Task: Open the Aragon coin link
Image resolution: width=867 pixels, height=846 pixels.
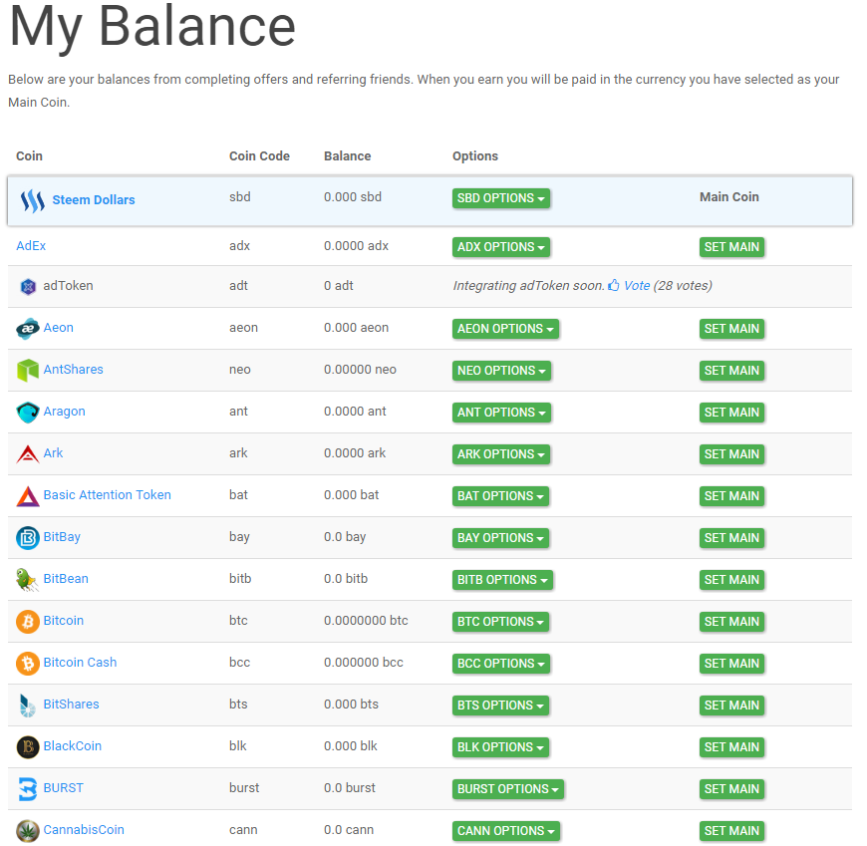Action: coord(64,412)
